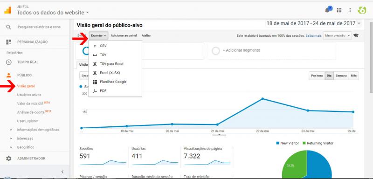Click the Tempo Real clock icon
The image size is (373, 179).
tap(8, 62)
